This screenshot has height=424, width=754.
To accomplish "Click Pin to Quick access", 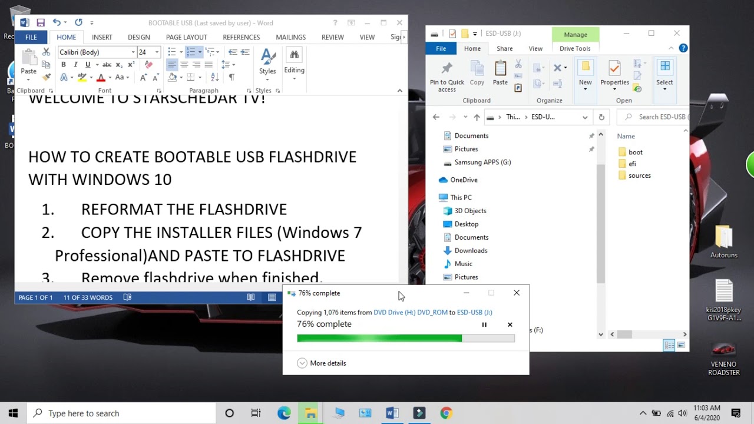I will 447,77.
